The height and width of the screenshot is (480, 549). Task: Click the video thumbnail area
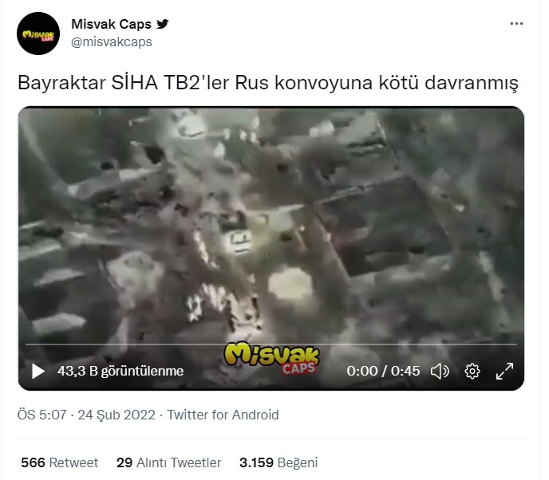tap(271, 224)
